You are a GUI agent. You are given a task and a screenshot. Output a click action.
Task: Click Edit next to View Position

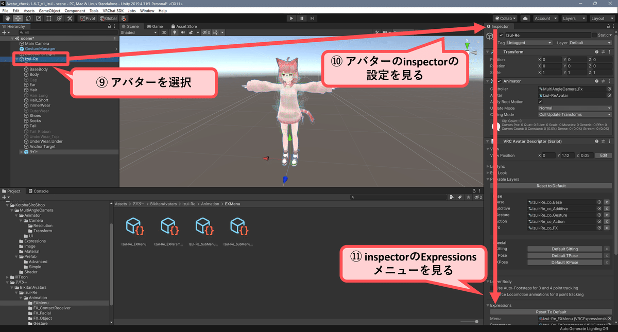pos(603,155)
